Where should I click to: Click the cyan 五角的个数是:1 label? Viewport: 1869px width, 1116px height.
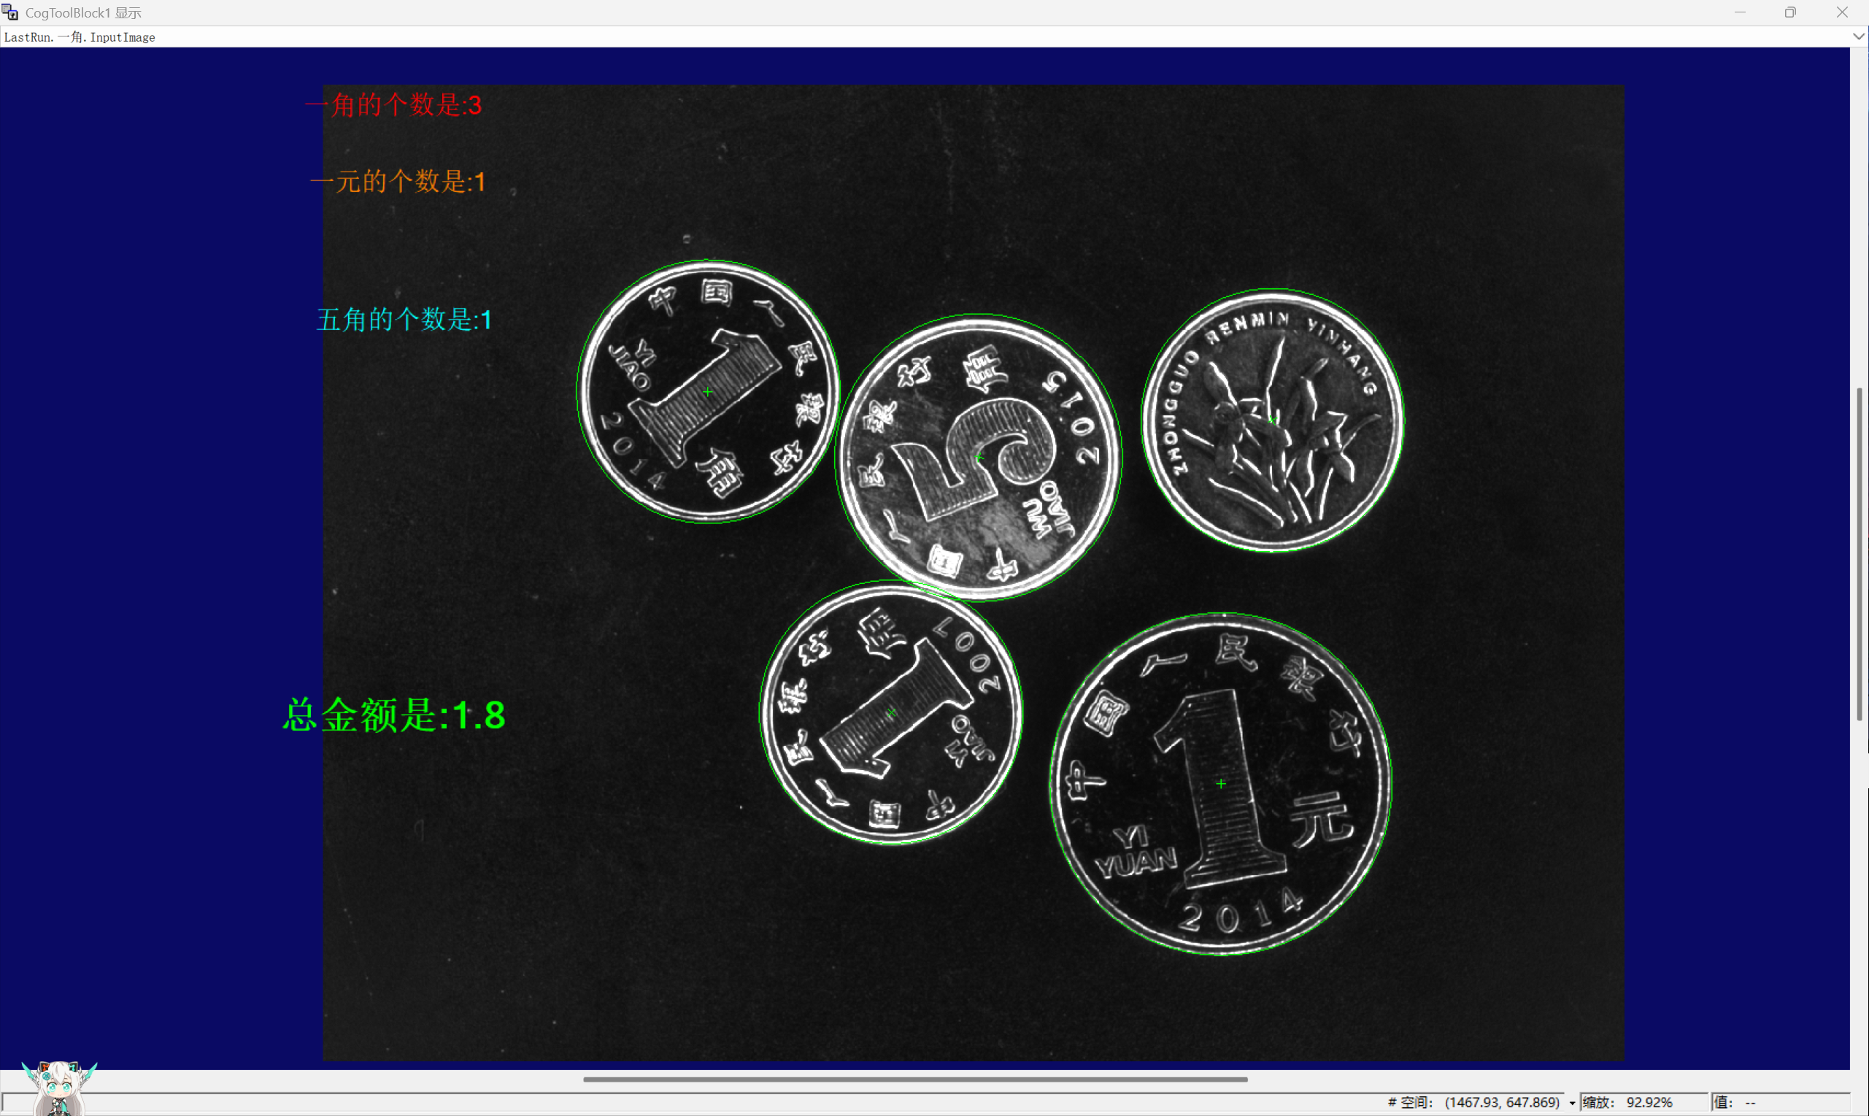(404, 320)
